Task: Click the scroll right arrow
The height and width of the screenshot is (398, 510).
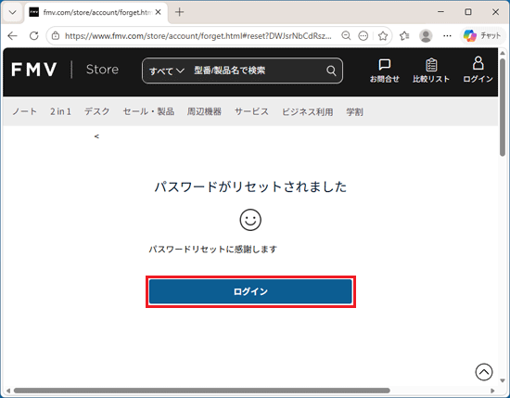Action: [492, 391]
